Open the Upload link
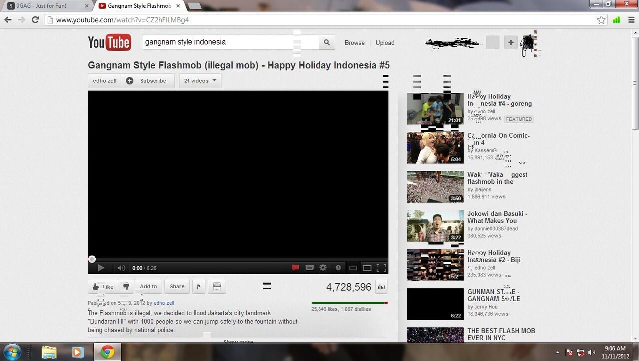Screen dimensions: 639x361 point(385,43)
